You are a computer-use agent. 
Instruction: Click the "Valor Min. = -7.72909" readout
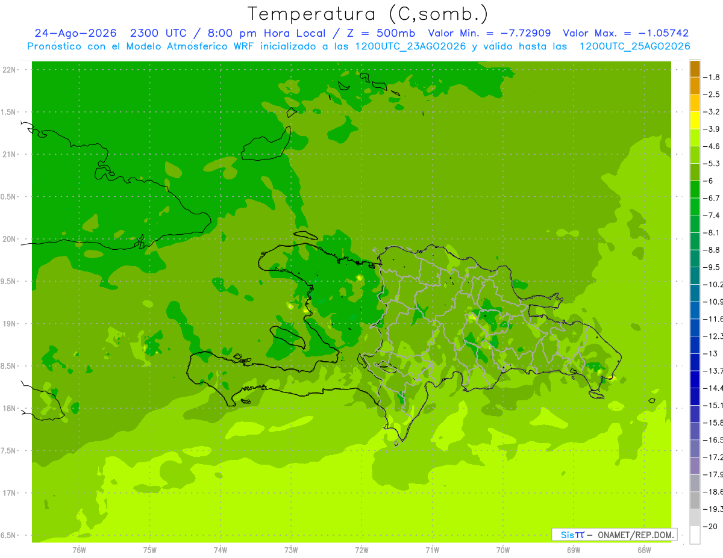point(489,33)
